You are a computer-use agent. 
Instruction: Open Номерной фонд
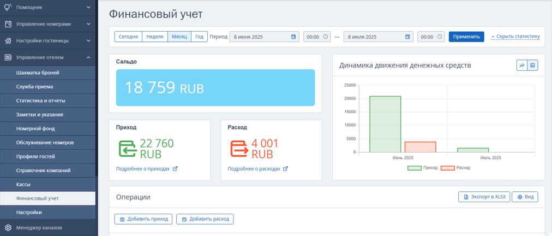pyautogui.click(x=47, y=129)
